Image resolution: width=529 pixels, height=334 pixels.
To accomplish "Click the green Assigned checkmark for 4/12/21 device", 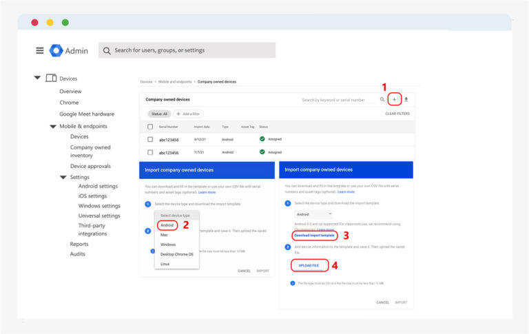I will coord(262,139).
